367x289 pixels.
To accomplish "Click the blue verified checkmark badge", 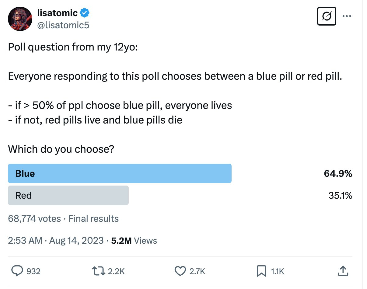I will (85, 13).
